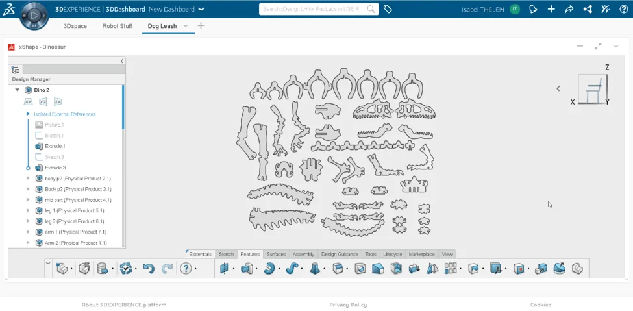Select the Design Manager tree tab icon

[x=16, y=69]
